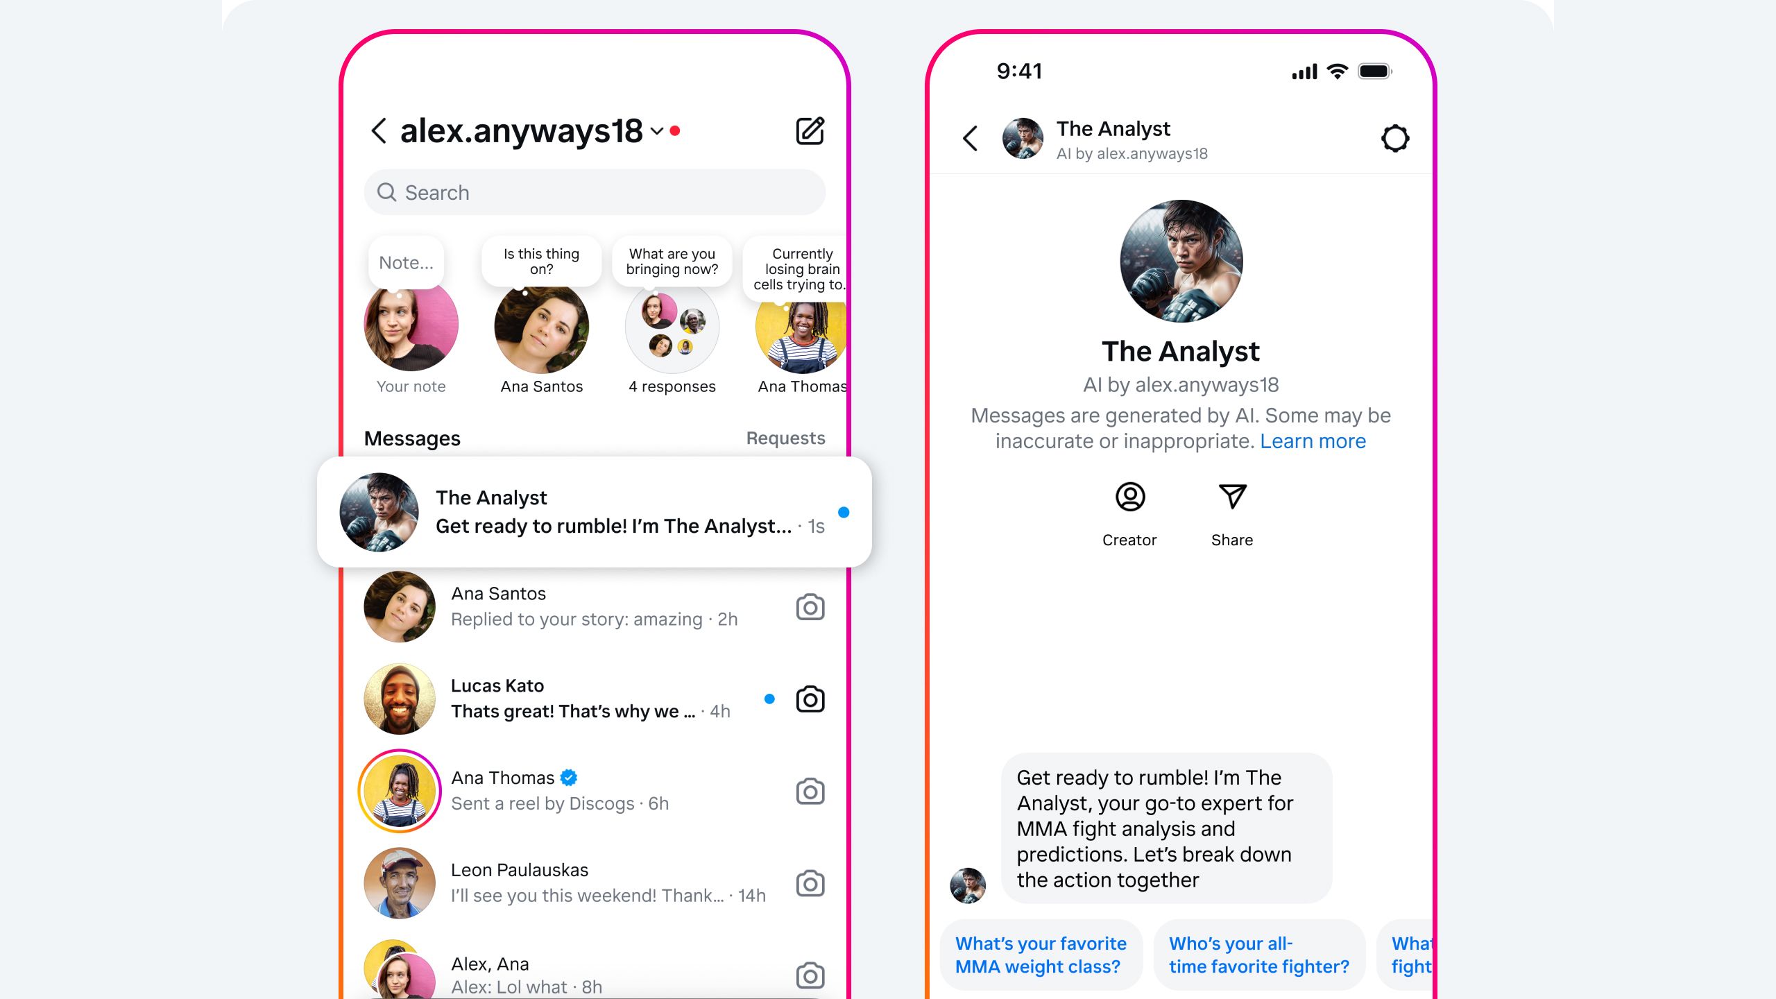Tap the camera icon next to Lucas Kato

(x=810, y=699)
